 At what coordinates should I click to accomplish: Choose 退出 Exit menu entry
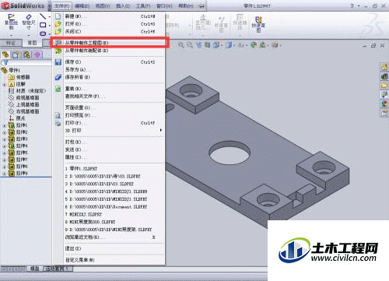point(109,248)
